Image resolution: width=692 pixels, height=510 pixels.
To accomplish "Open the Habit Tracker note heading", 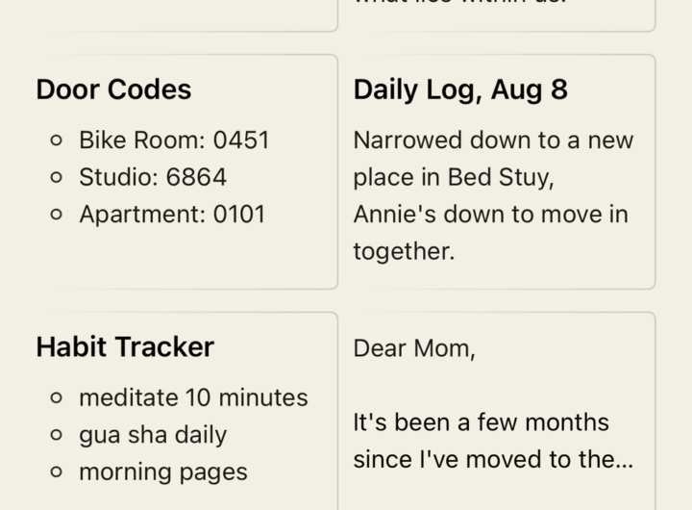I will click(x=125, y=347).
